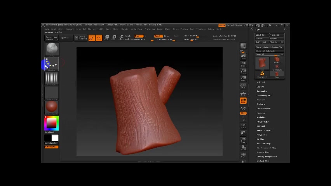
Task: Open the Preferences menu
Action: pyautogui.click(x=150, y=29)
